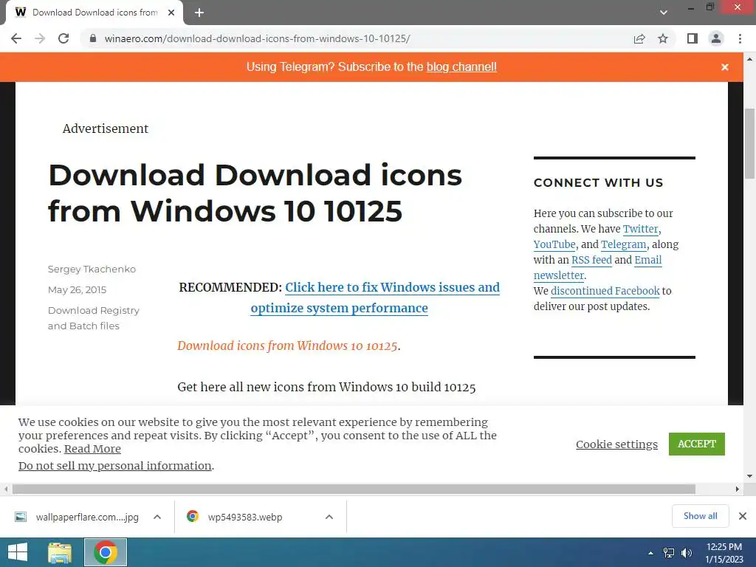Open the Windows Start menu
The width and height of the screenshot is (756, 567).
(18, 552)
